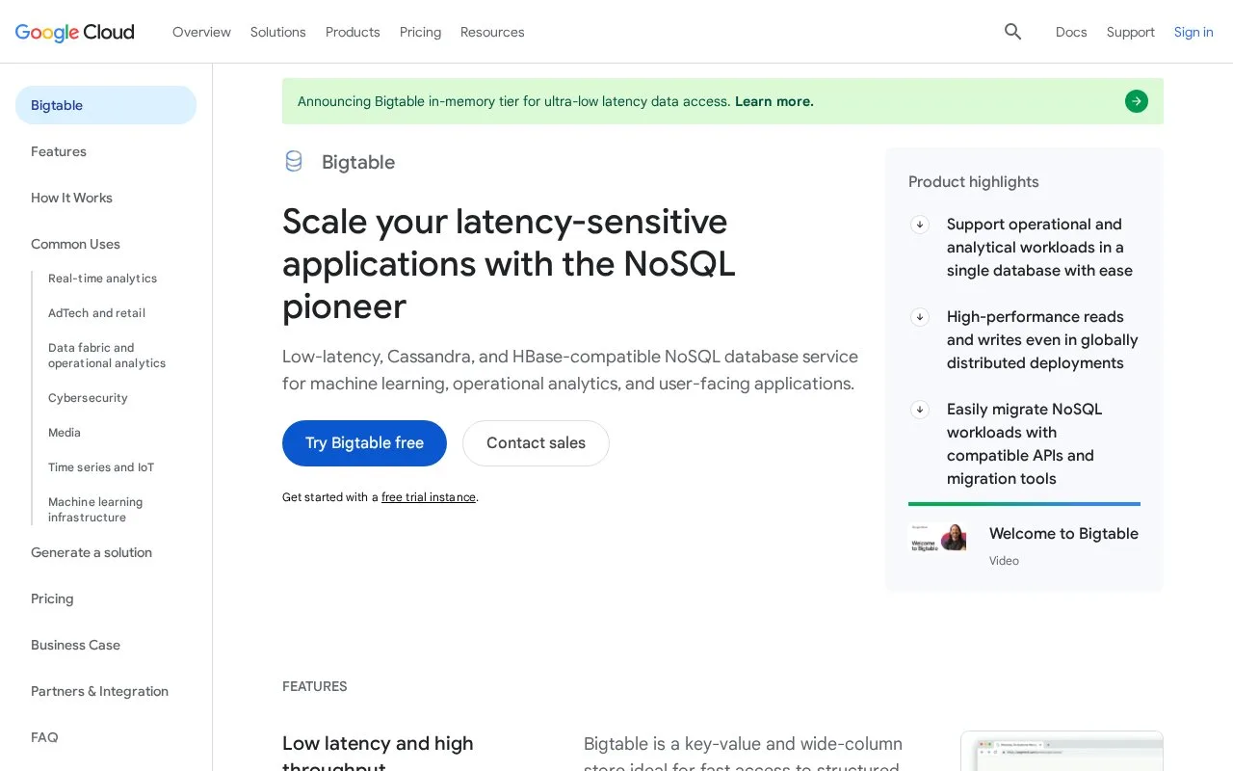Click 'Support operational and analytical workloads' highlight text
This screenshot has width=1233, height=771.
[1039, 248]
